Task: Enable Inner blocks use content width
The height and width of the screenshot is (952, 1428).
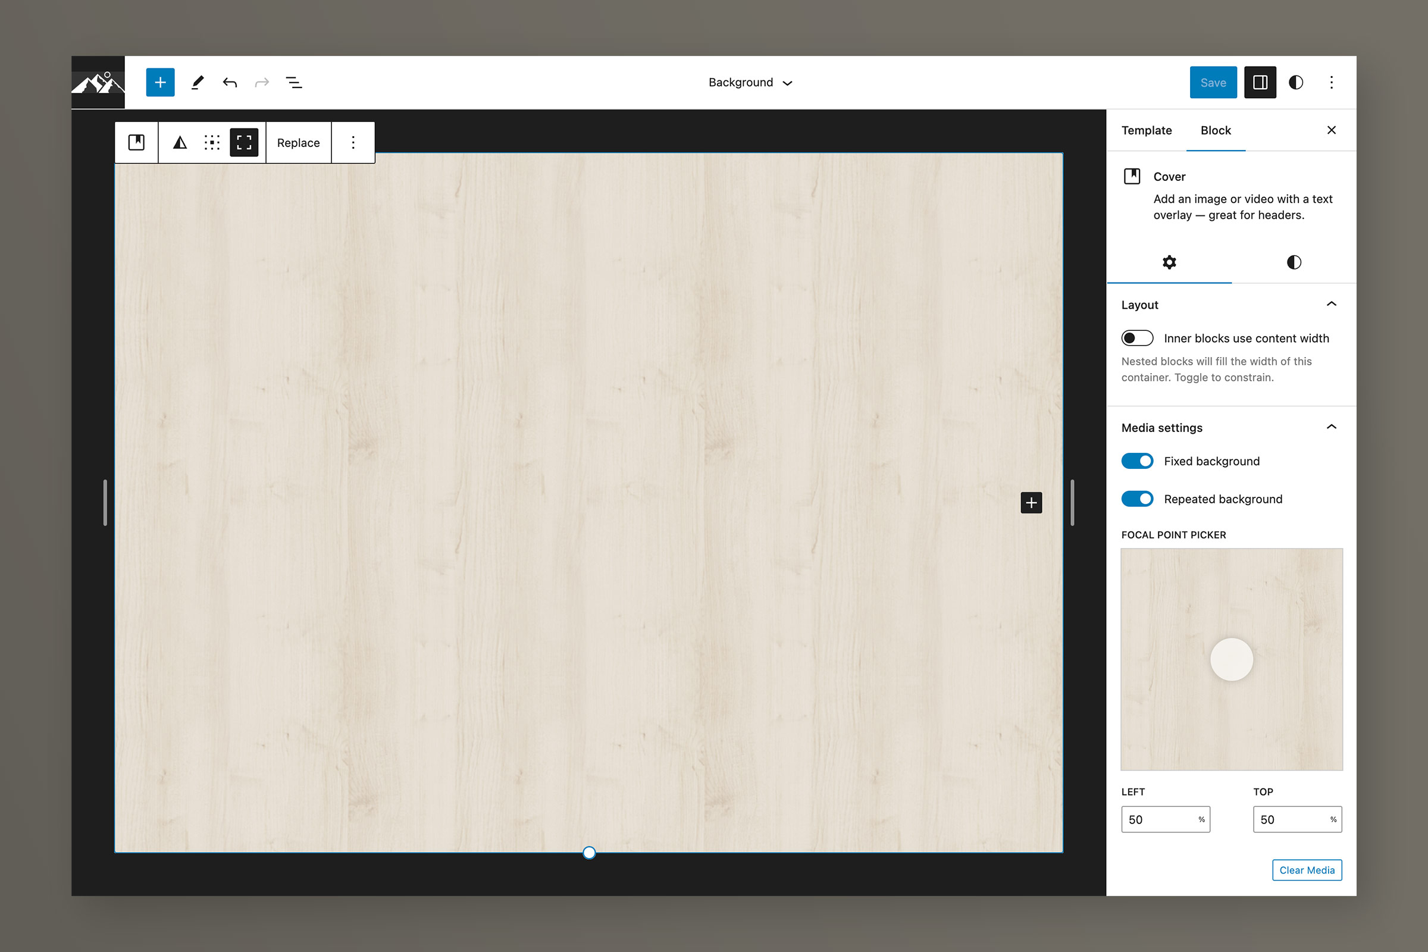Action: click(x=1136, y=338)
